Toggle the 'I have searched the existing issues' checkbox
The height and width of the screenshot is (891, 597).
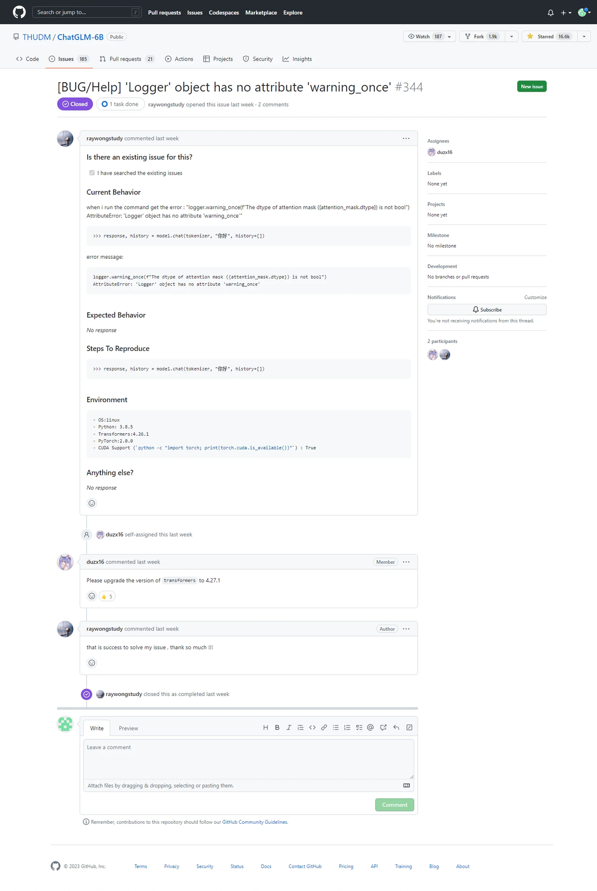click(92, 173)
